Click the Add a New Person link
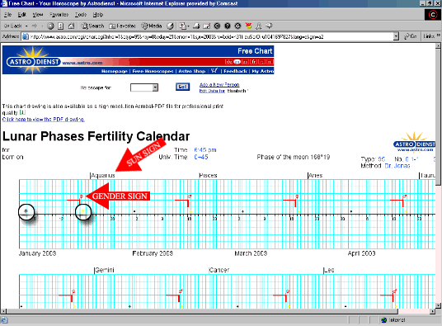The image size is (442, 326). pos(219,85)
